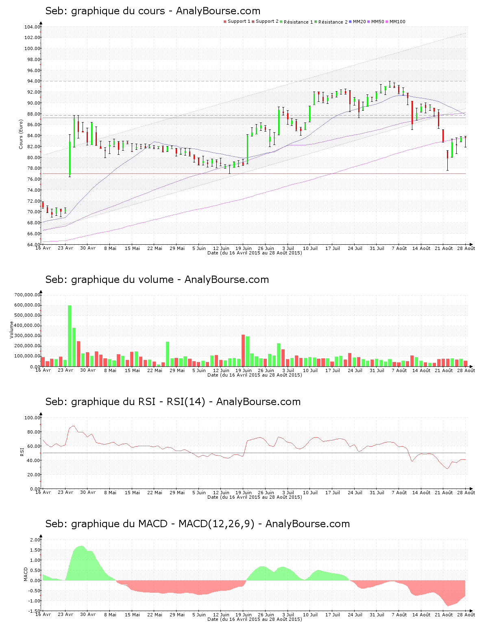The image size is (488, 631).
Task: Click the Support 2 legend swatch
Action: point(253,22)
